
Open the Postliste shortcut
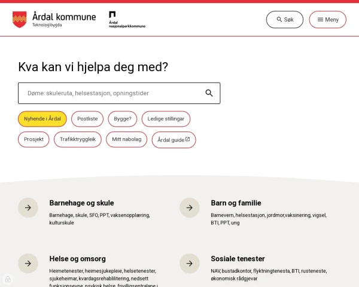point(87,119)
